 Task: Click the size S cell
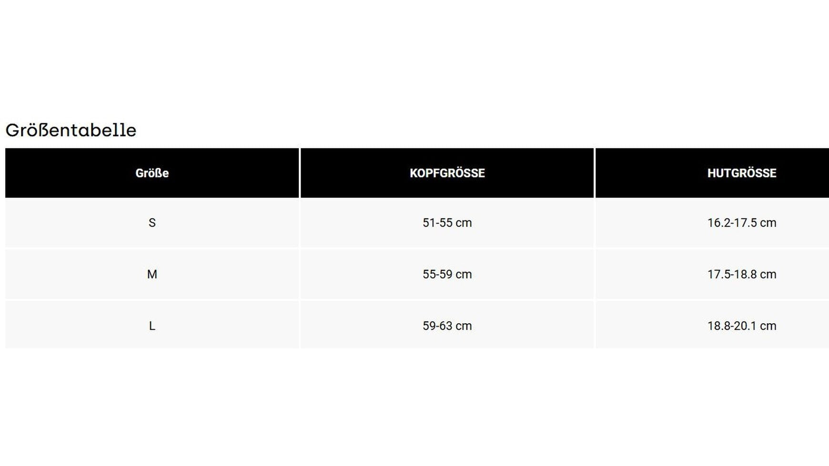(x=152, y=223)
